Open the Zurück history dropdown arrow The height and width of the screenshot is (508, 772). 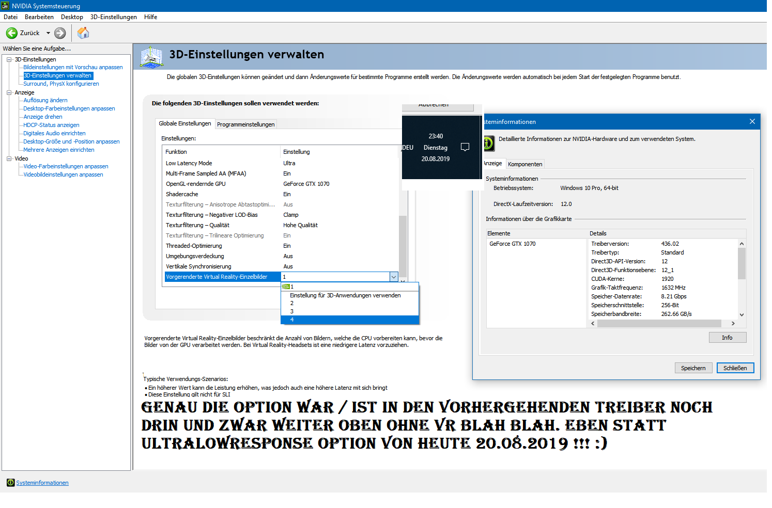click(x=48, y=33)
